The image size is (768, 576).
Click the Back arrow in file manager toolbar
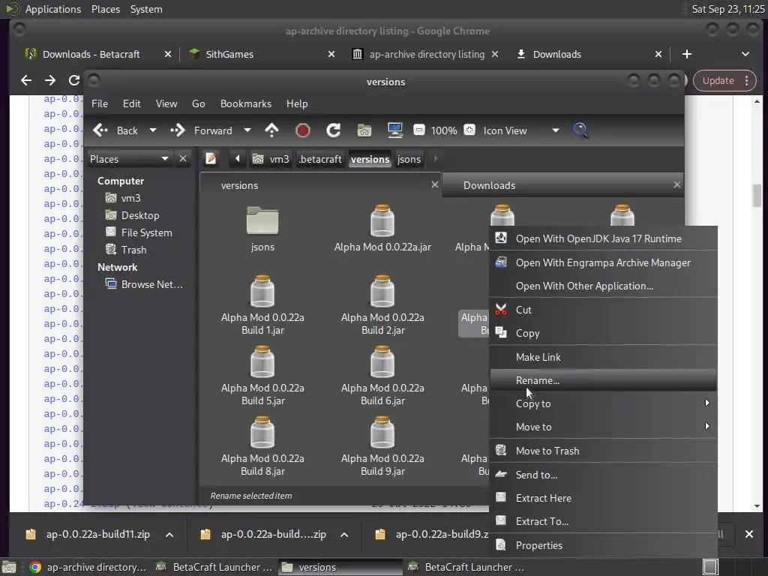pyautogui.click(x=100, y=130)
